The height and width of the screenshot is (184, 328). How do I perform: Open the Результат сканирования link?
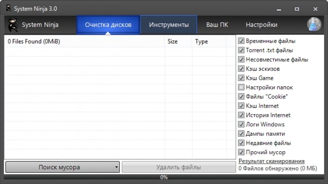click(x=271, y=161)
